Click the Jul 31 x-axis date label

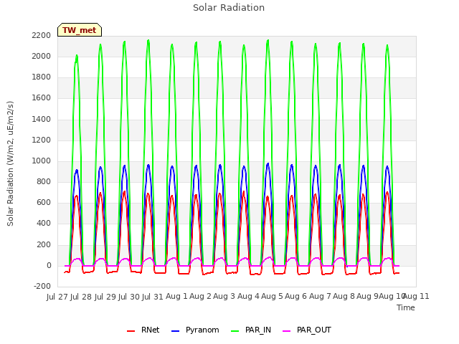[x=153, y=297]
